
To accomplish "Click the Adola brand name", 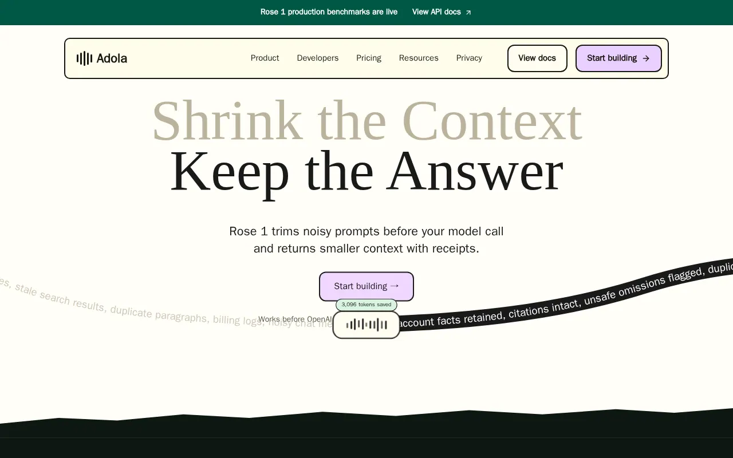I will coord(112,58).
